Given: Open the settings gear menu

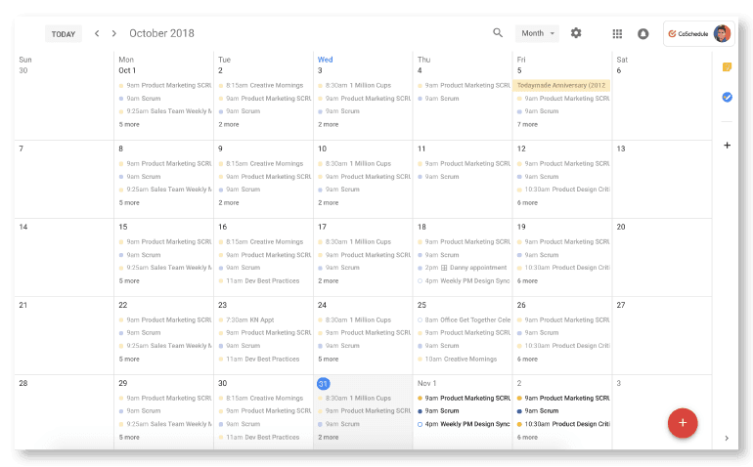Looking at the screenshot, I should [x=576, y=33].
